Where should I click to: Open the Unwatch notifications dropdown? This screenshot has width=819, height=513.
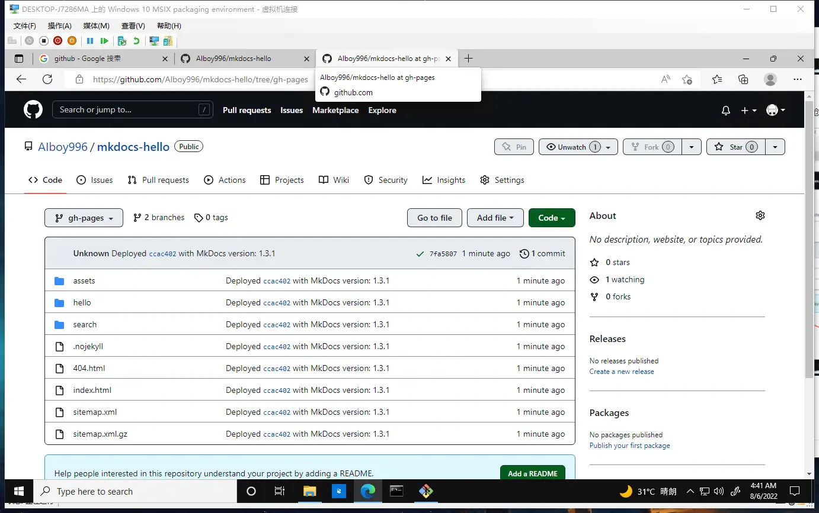click(578, 147)
